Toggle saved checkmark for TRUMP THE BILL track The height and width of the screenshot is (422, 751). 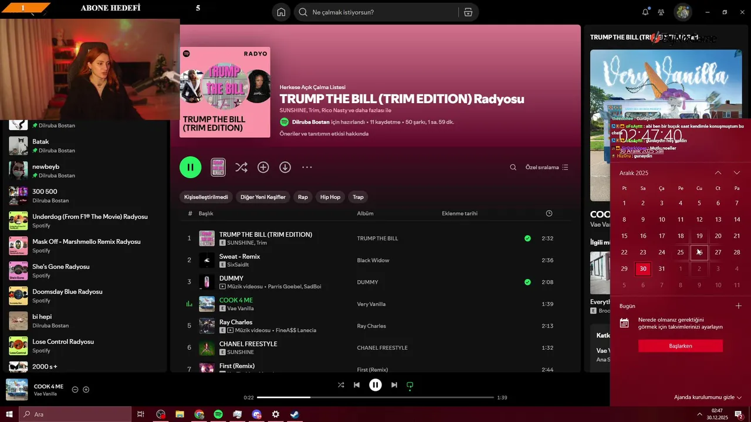click(x=527, y=239)
